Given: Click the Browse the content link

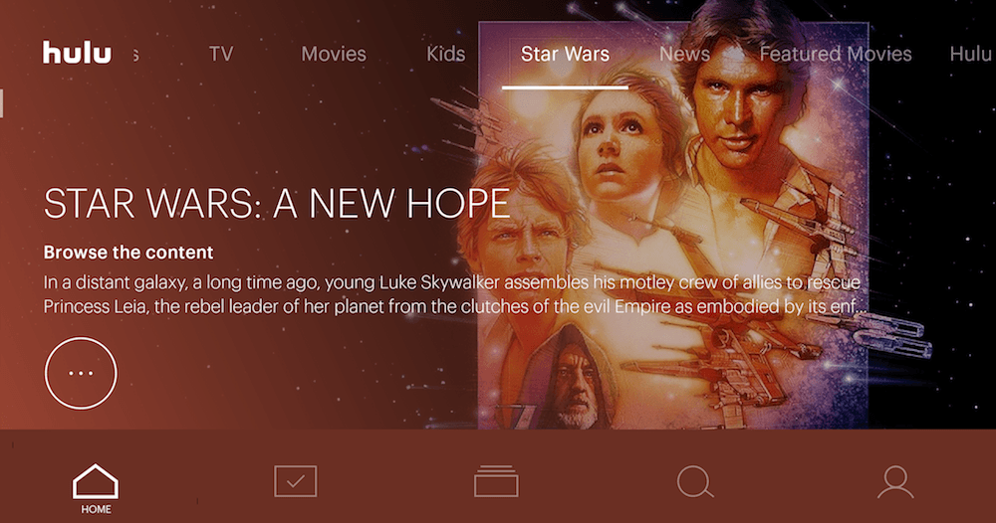Looking at the screenshot, I should coord(128,253).
